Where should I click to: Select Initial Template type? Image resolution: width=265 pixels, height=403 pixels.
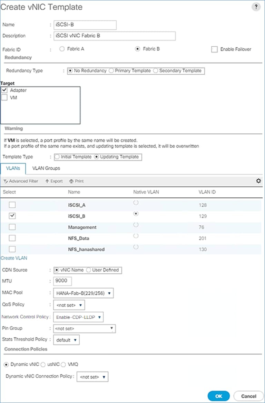(57, 157)
